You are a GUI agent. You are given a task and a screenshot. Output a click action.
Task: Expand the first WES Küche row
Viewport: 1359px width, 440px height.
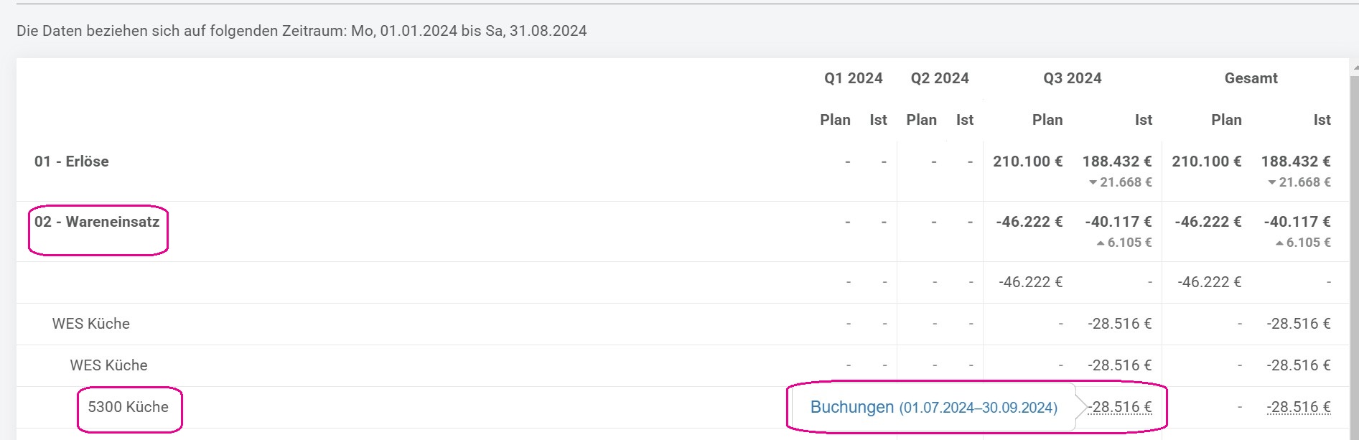pos(91,324)
